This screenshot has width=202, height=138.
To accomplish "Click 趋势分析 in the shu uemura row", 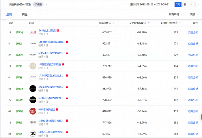I will [x=193, y=89].
